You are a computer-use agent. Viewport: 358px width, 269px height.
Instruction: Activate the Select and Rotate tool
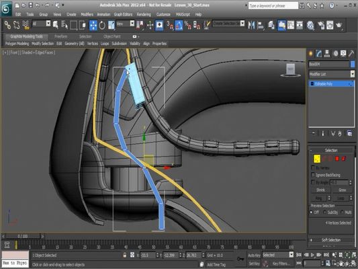pos(102,25)
